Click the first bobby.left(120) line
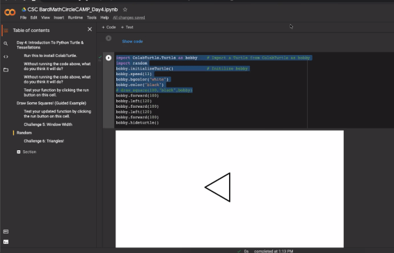 [x=134, y=101]
